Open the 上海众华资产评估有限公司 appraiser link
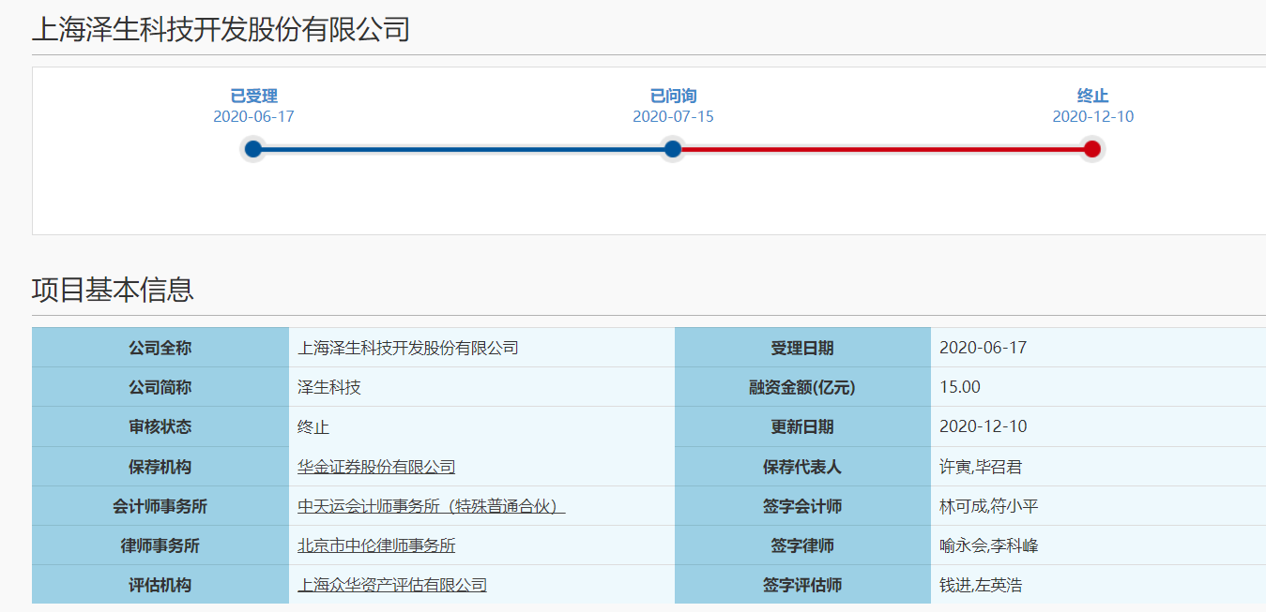The width and height of the screenshot is (1266, 612). [x=392, y=585]
